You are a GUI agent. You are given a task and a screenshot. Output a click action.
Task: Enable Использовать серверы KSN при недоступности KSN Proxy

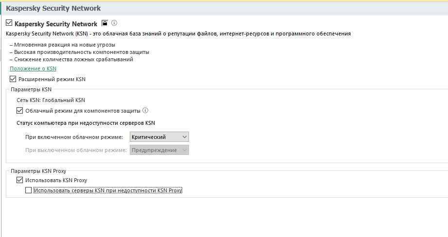point(28,190)
